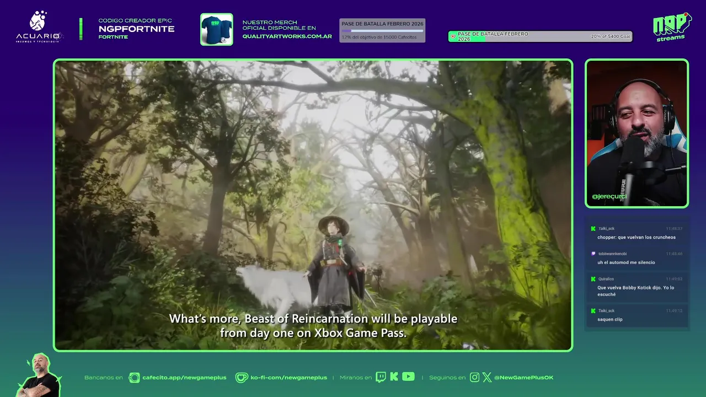Screen dimensions: 706x397
Task: Open cafecito.app/newgameplus link
Action: pos(184,378)
